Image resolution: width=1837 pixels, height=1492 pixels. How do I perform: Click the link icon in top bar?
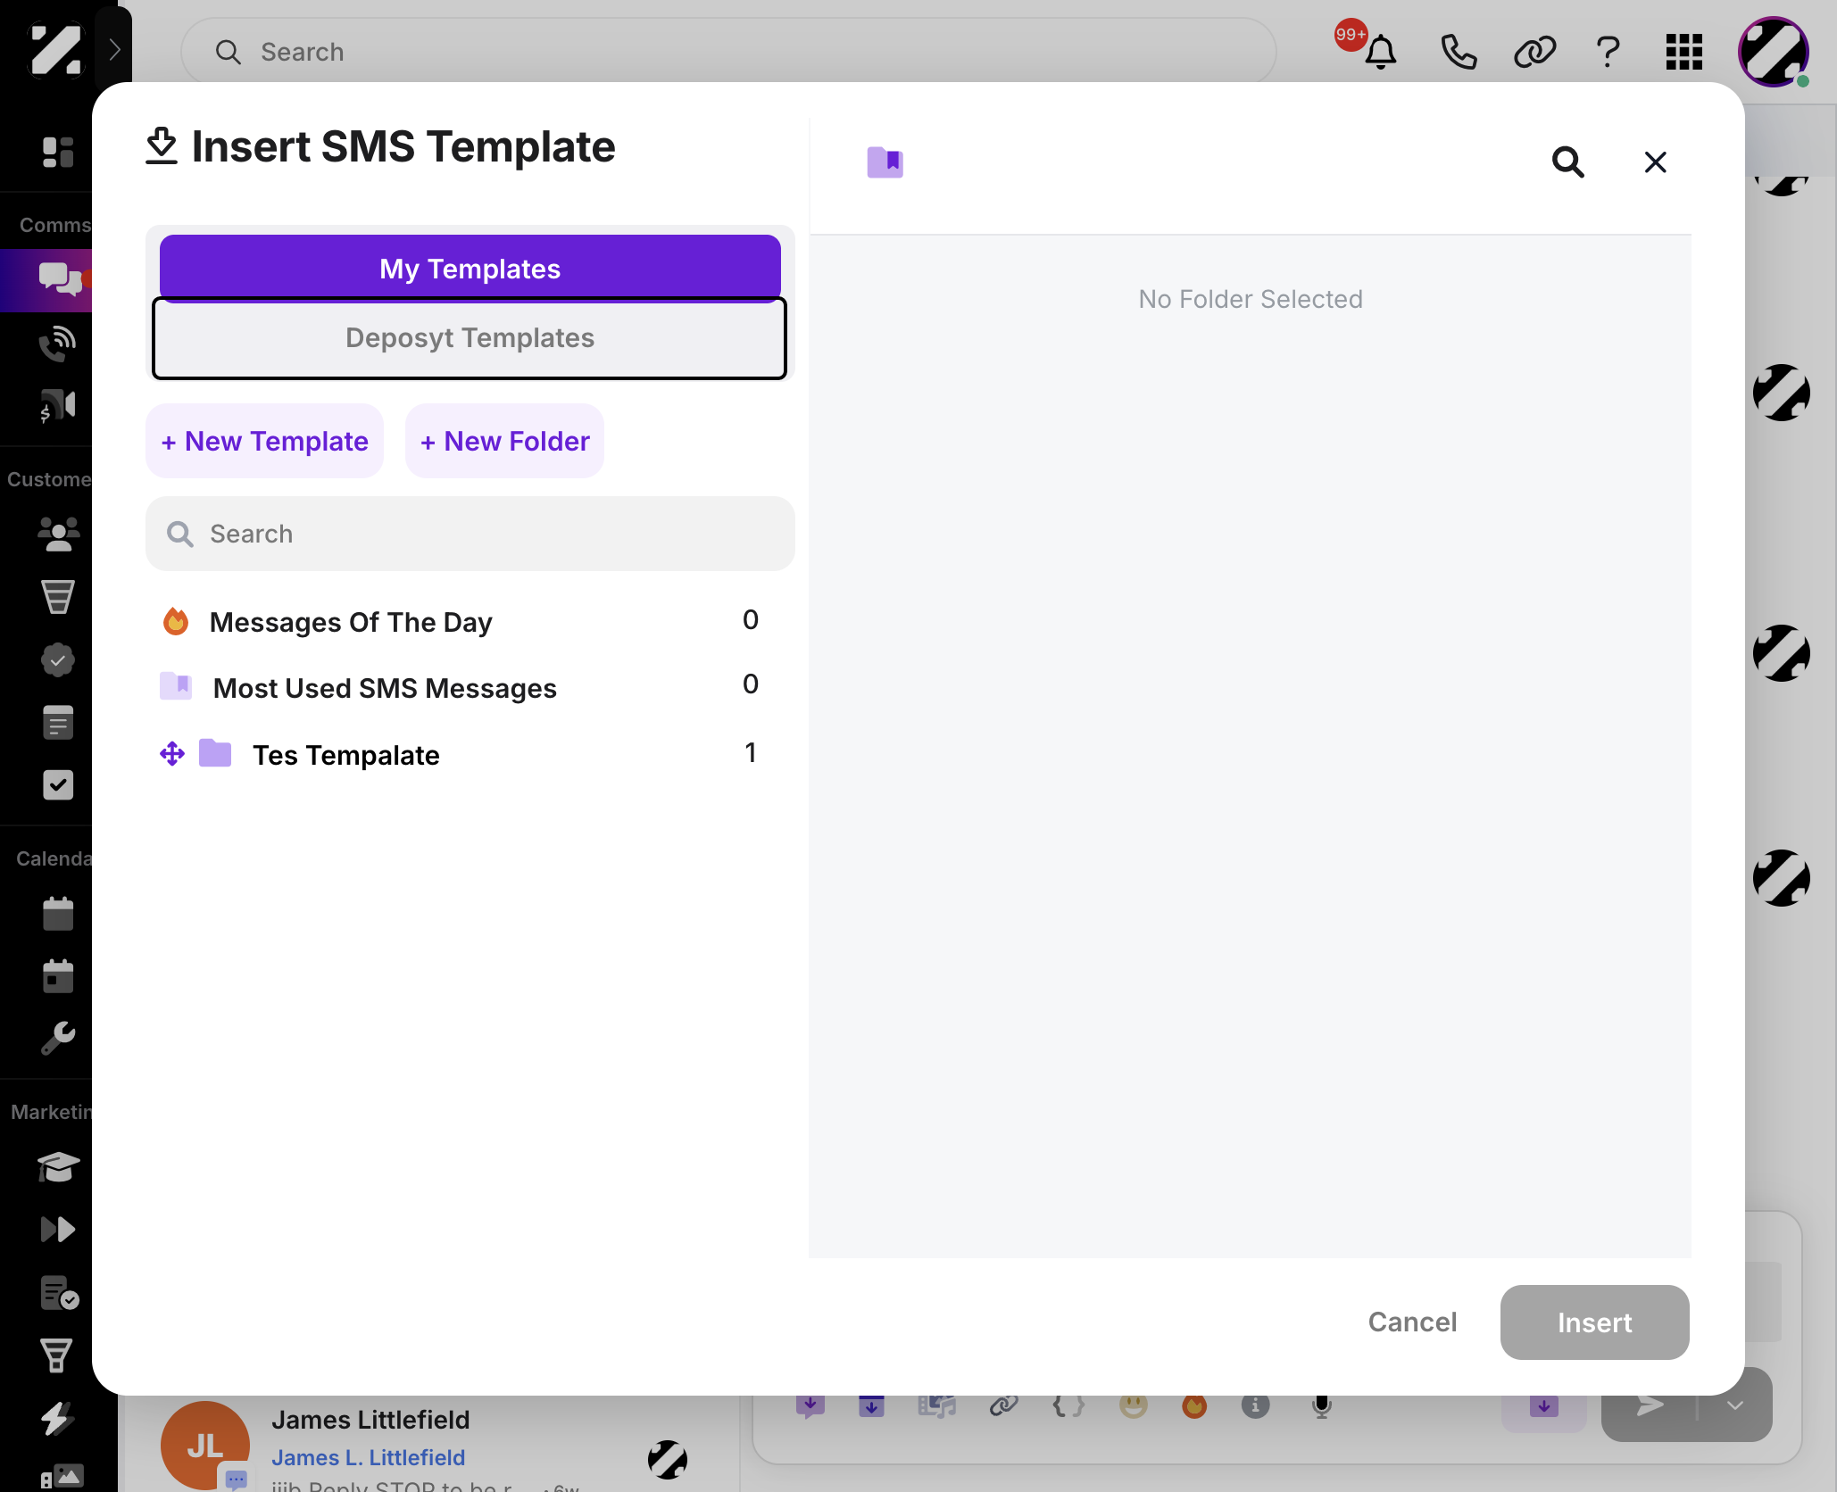(1534, 52)
